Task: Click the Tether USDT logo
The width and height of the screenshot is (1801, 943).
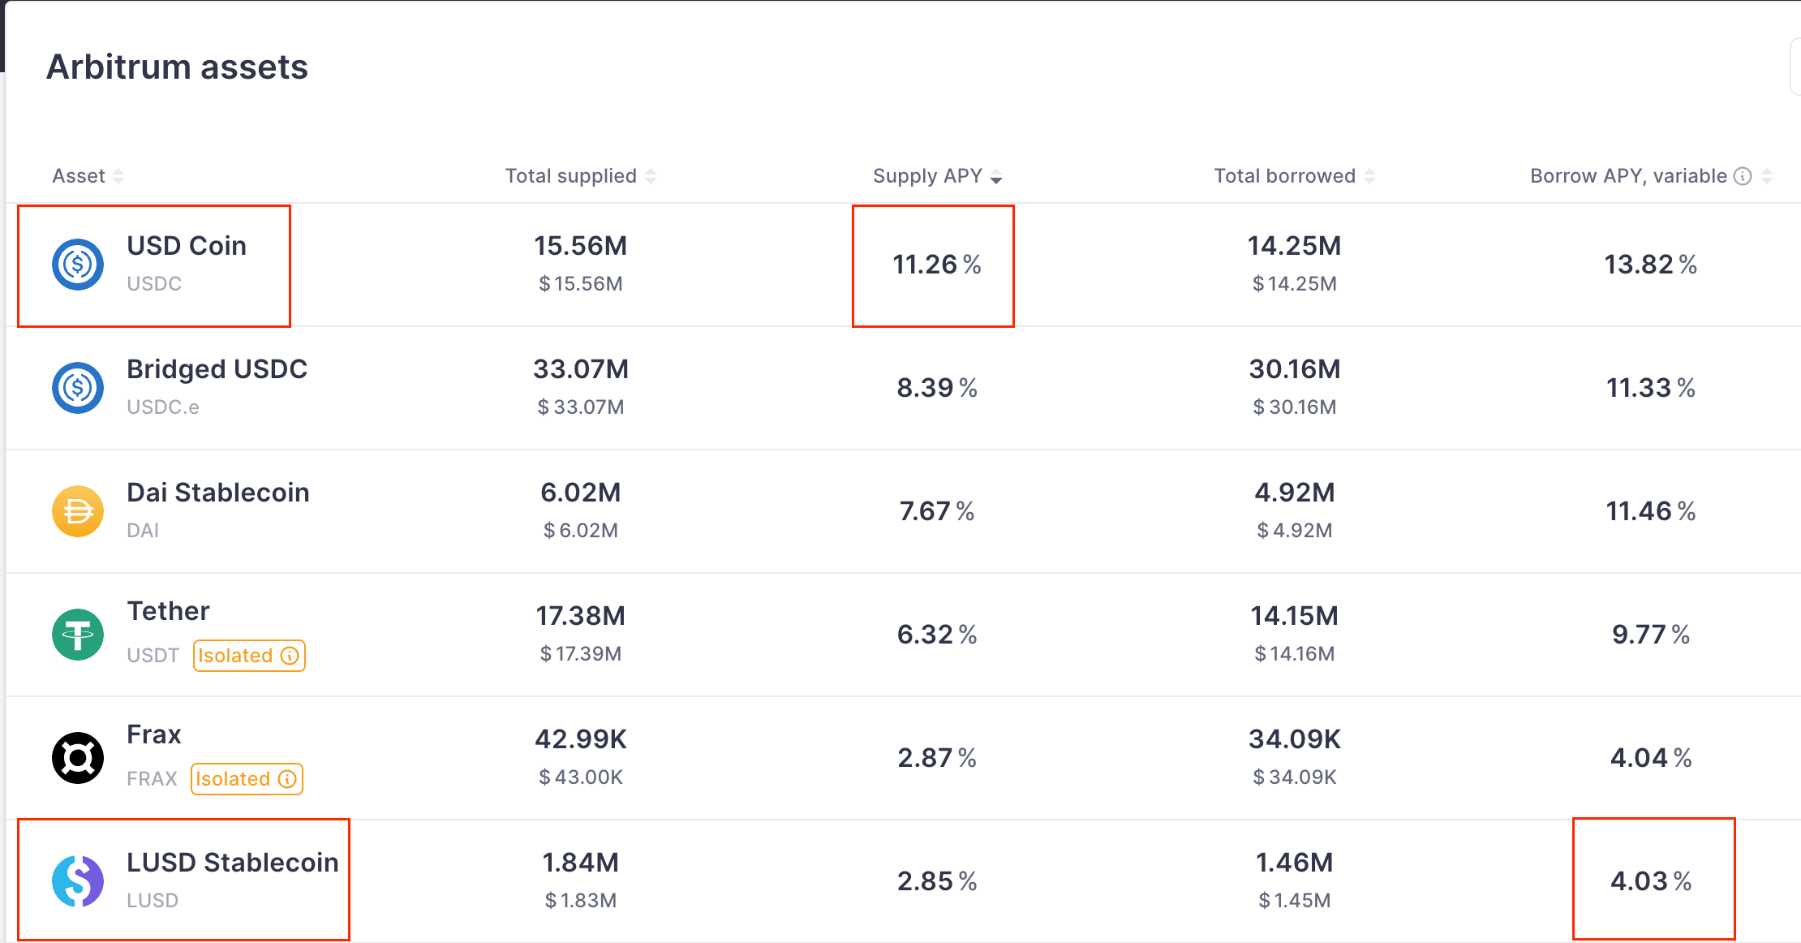Action: click(78, 635)
